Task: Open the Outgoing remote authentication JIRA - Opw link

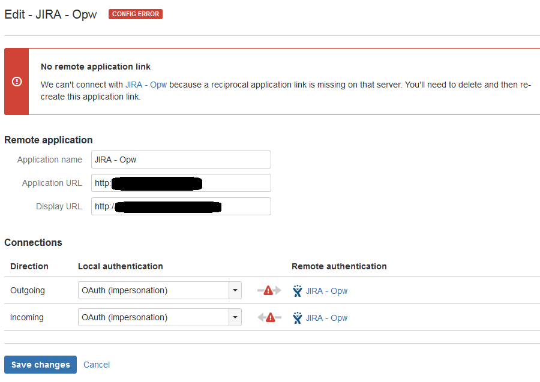Action: (x=326, y=291)
